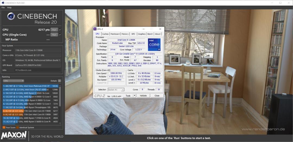Click the CPU-Z title bar icon
Image resolution: width=293 pixels, height=142 pixels.
tap(95, 29)
